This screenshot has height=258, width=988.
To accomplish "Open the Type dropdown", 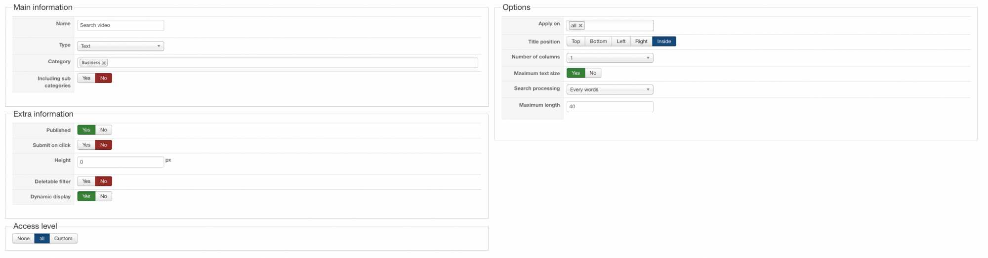I will point(121,46).
